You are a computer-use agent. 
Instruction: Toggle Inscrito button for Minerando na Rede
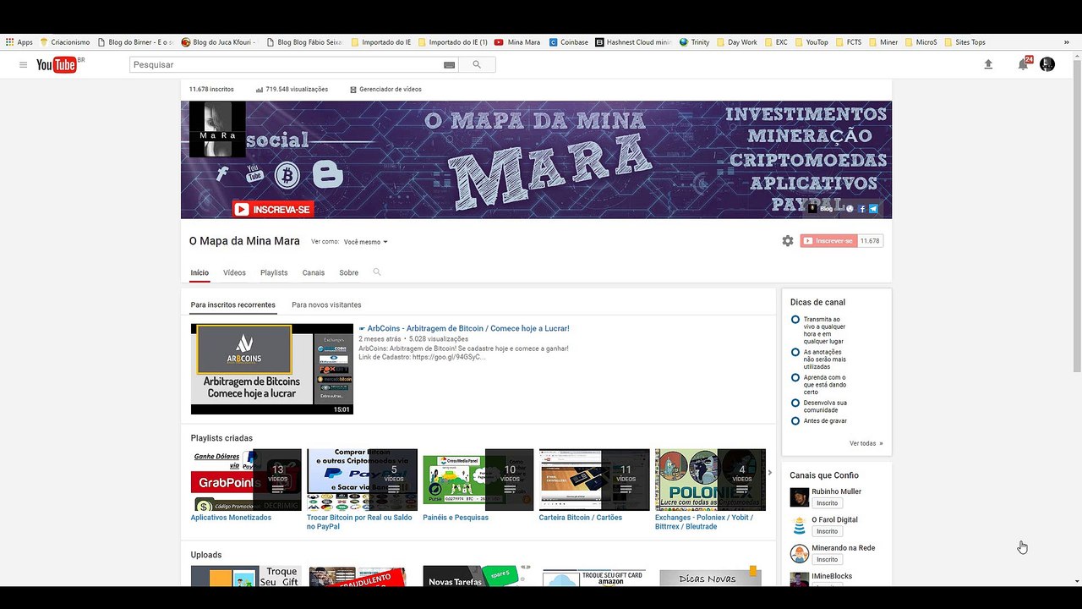827,559
